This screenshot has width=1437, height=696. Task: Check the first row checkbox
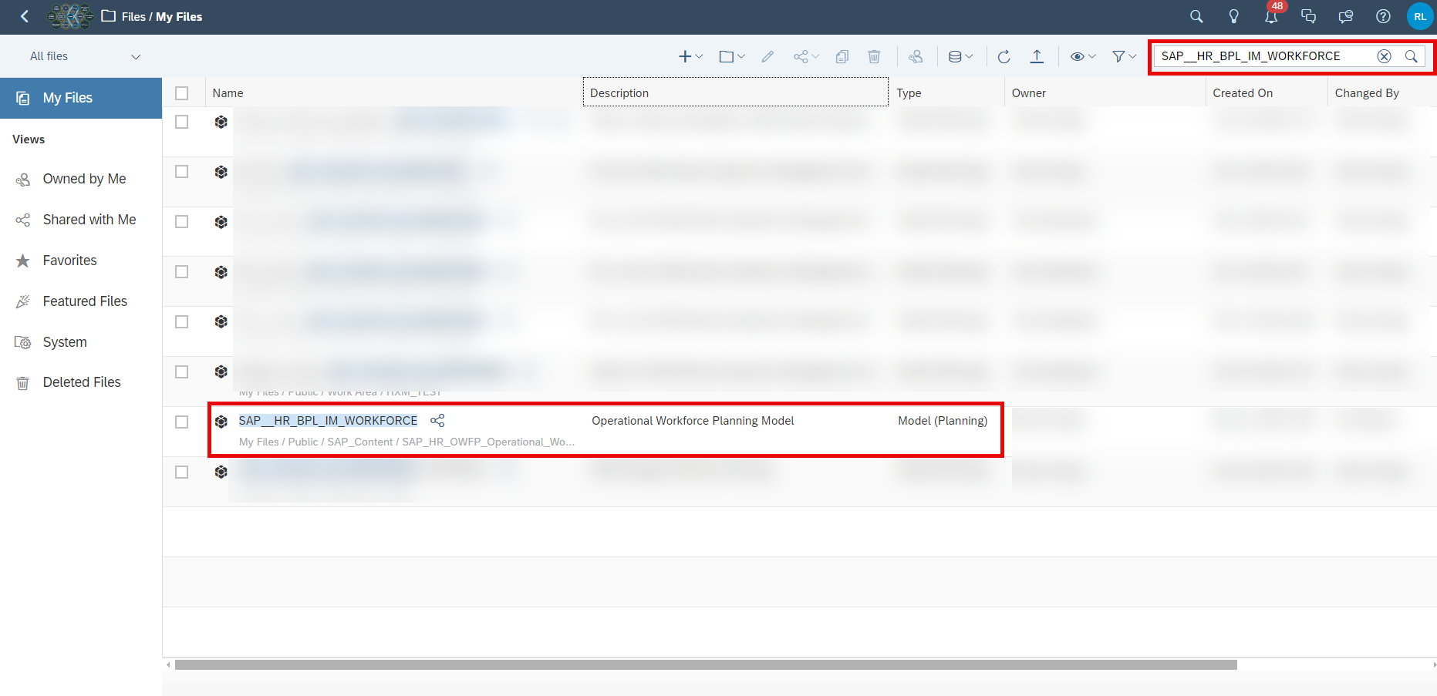pyautogui.click(x=182, y=122)
